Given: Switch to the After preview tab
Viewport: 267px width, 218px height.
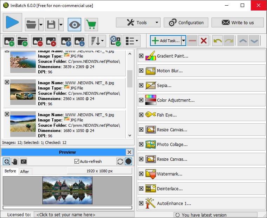Looking at the screenshot, I should (25, 172).
